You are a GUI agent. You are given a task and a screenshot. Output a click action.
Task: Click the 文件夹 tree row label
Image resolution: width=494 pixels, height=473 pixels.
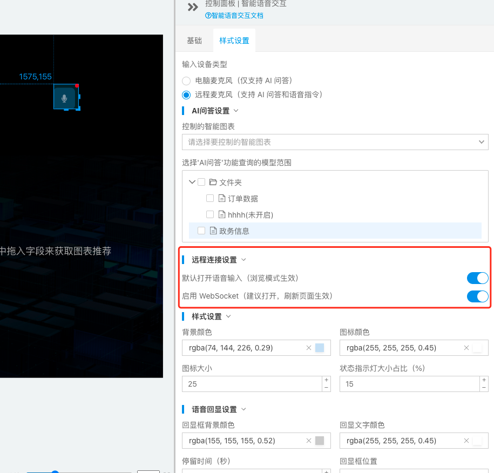coord(231,183)
